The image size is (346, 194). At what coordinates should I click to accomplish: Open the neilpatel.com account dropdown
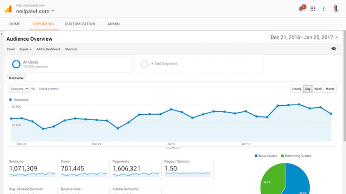point(35,11)
